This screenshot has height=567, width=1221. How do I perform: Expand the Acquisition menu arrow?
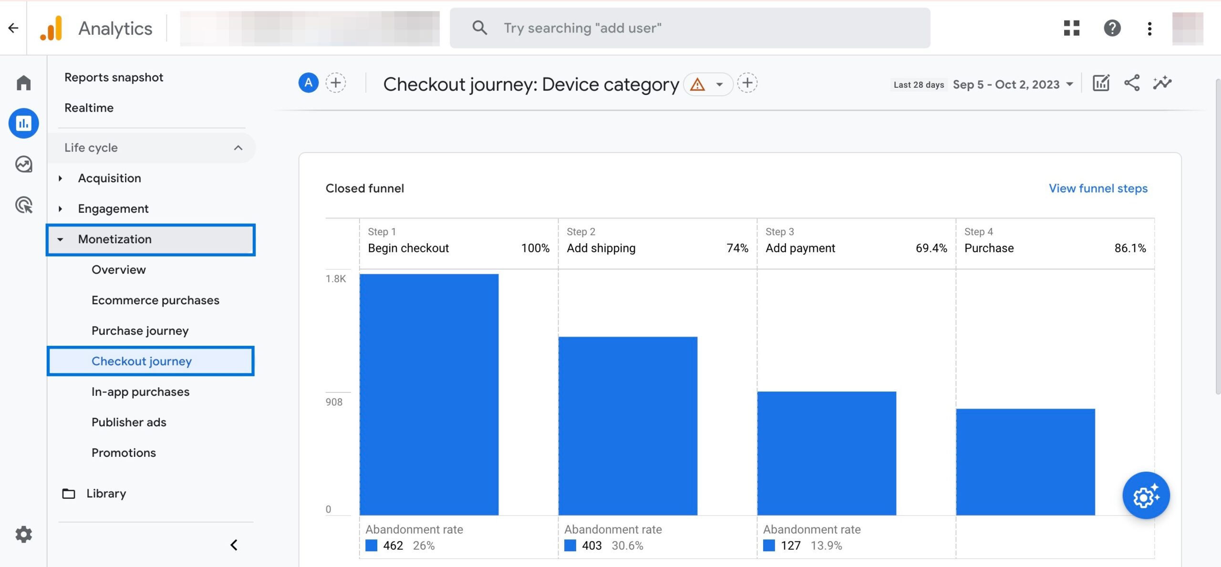tap(60, 178)
